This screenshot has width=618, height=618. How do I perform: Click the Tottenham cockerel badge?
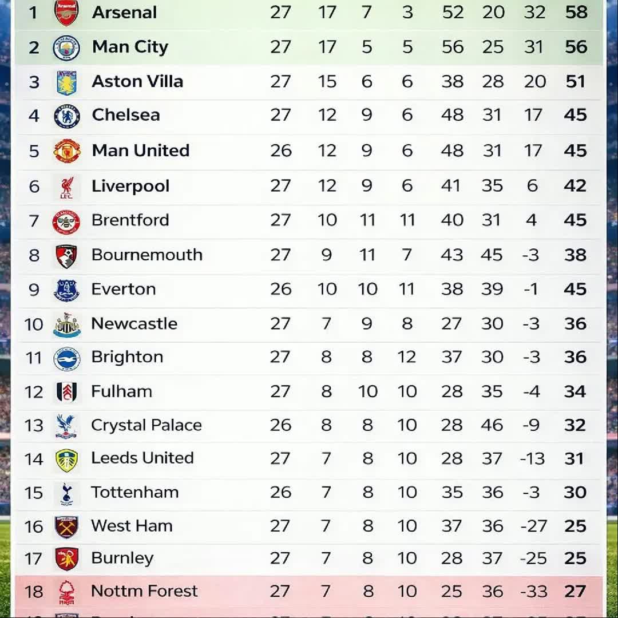pyautogui.click(x=66, y=494)
